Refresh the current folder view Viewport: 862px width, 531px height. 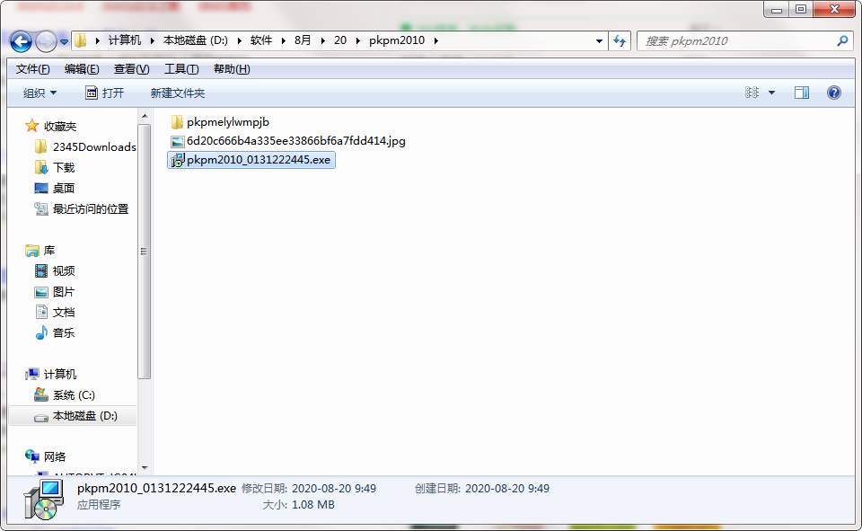pyautogui.click(x=620, y=41)
